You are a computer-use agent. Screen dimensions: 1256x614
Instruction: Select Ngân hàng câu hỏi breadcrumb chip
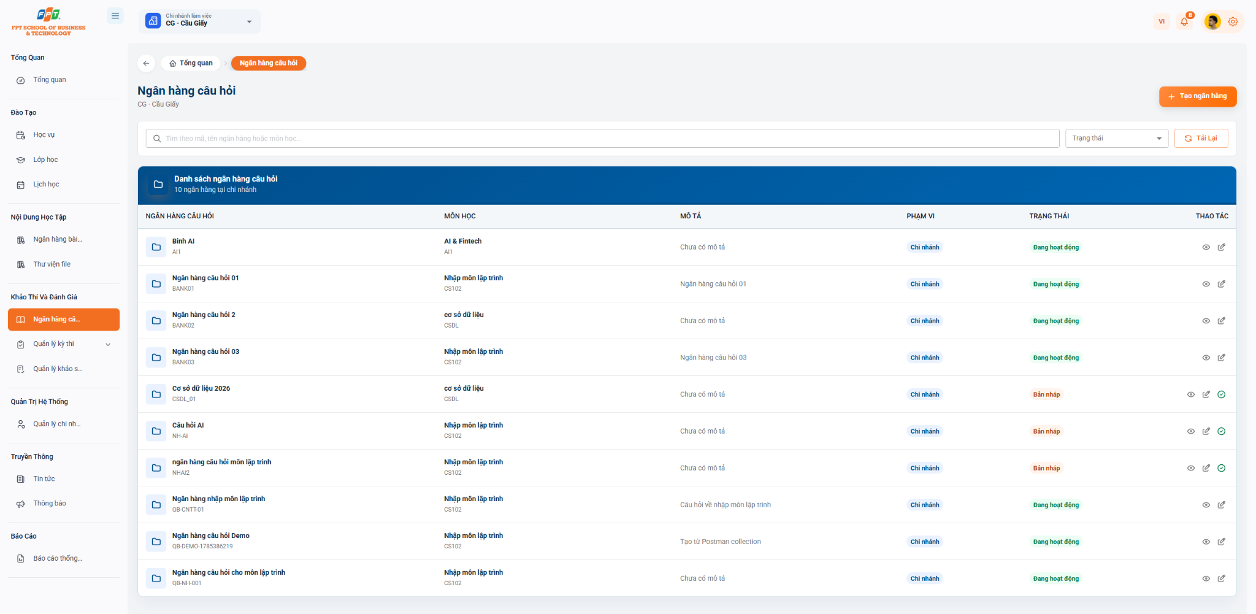(x=268, y=63)
